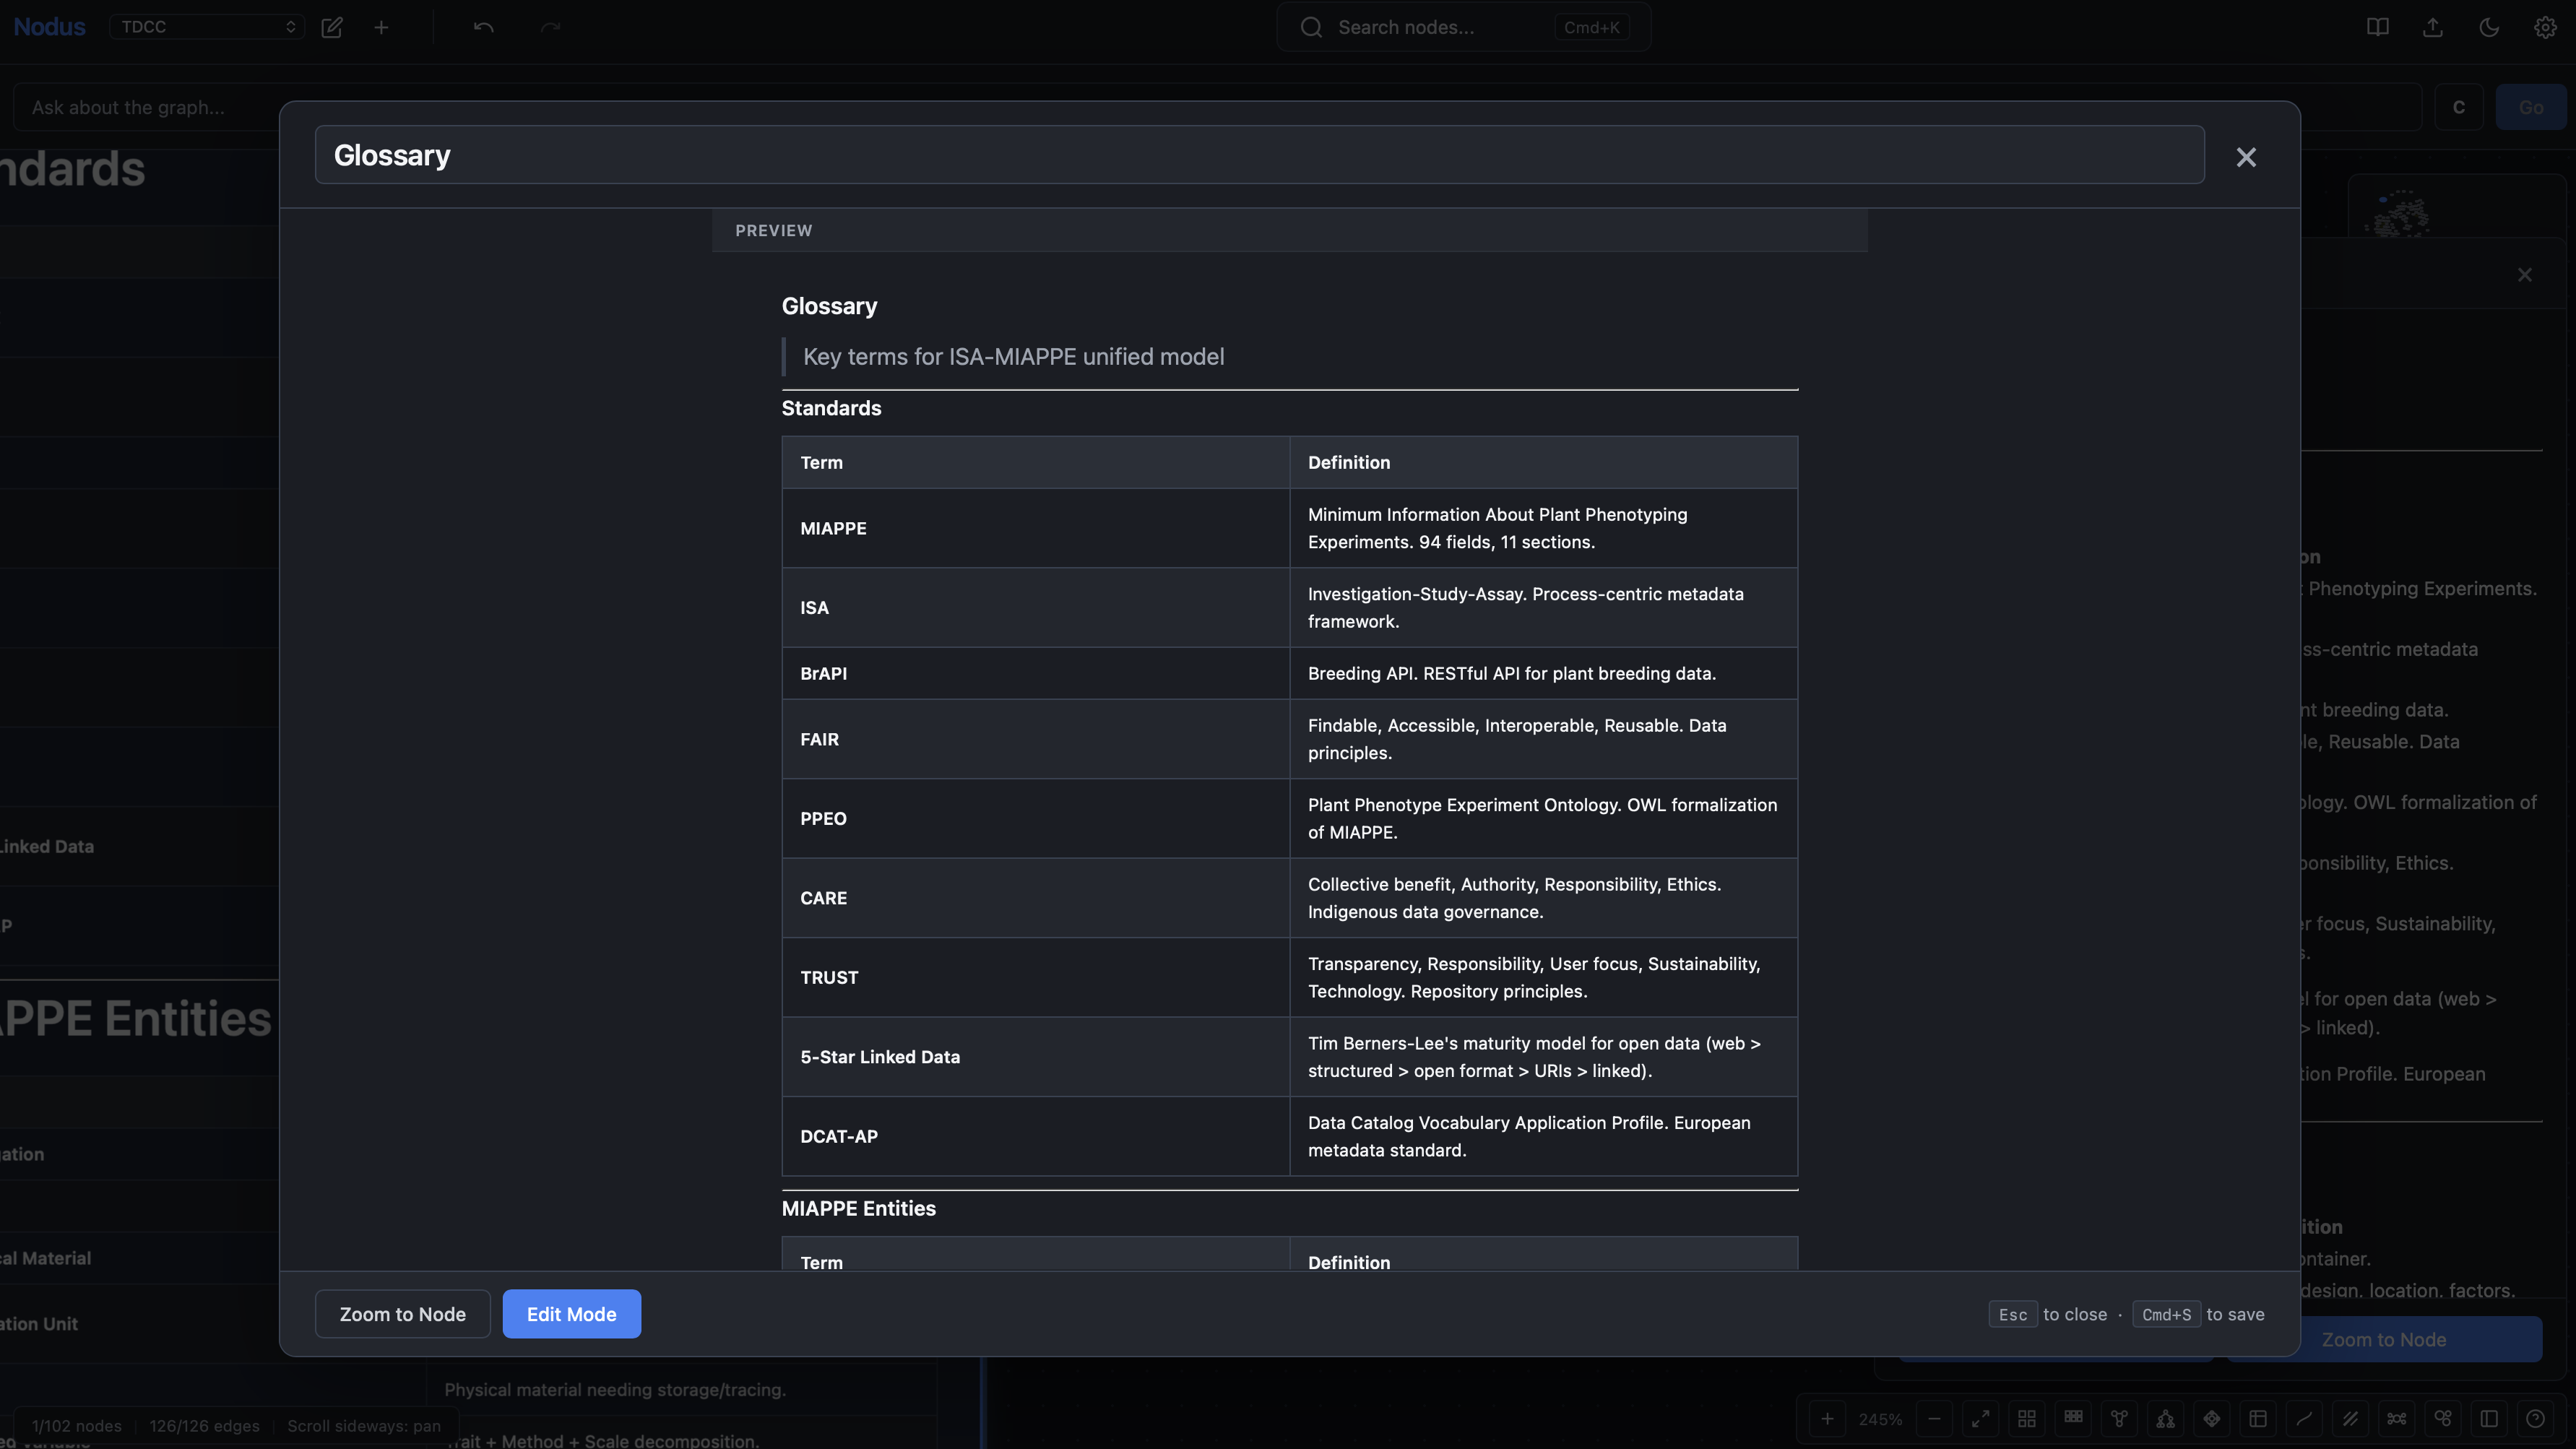Click the 'Breeding API. RESTful API' definition
Image resolution: width=2576 pixels, height=1449 pixels.
(x=1543, y=673)
